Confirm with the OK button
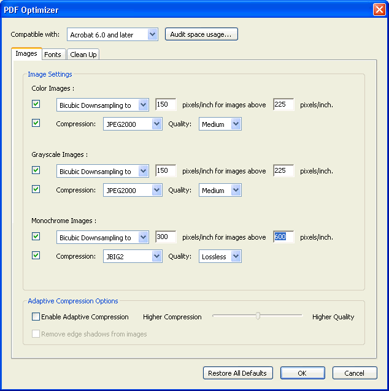 302,373
